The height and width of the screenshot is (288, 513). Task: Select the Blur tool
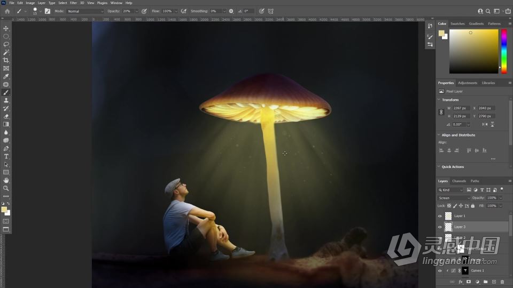point(6,132)
